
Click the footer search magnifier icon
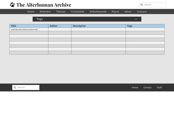15,87
